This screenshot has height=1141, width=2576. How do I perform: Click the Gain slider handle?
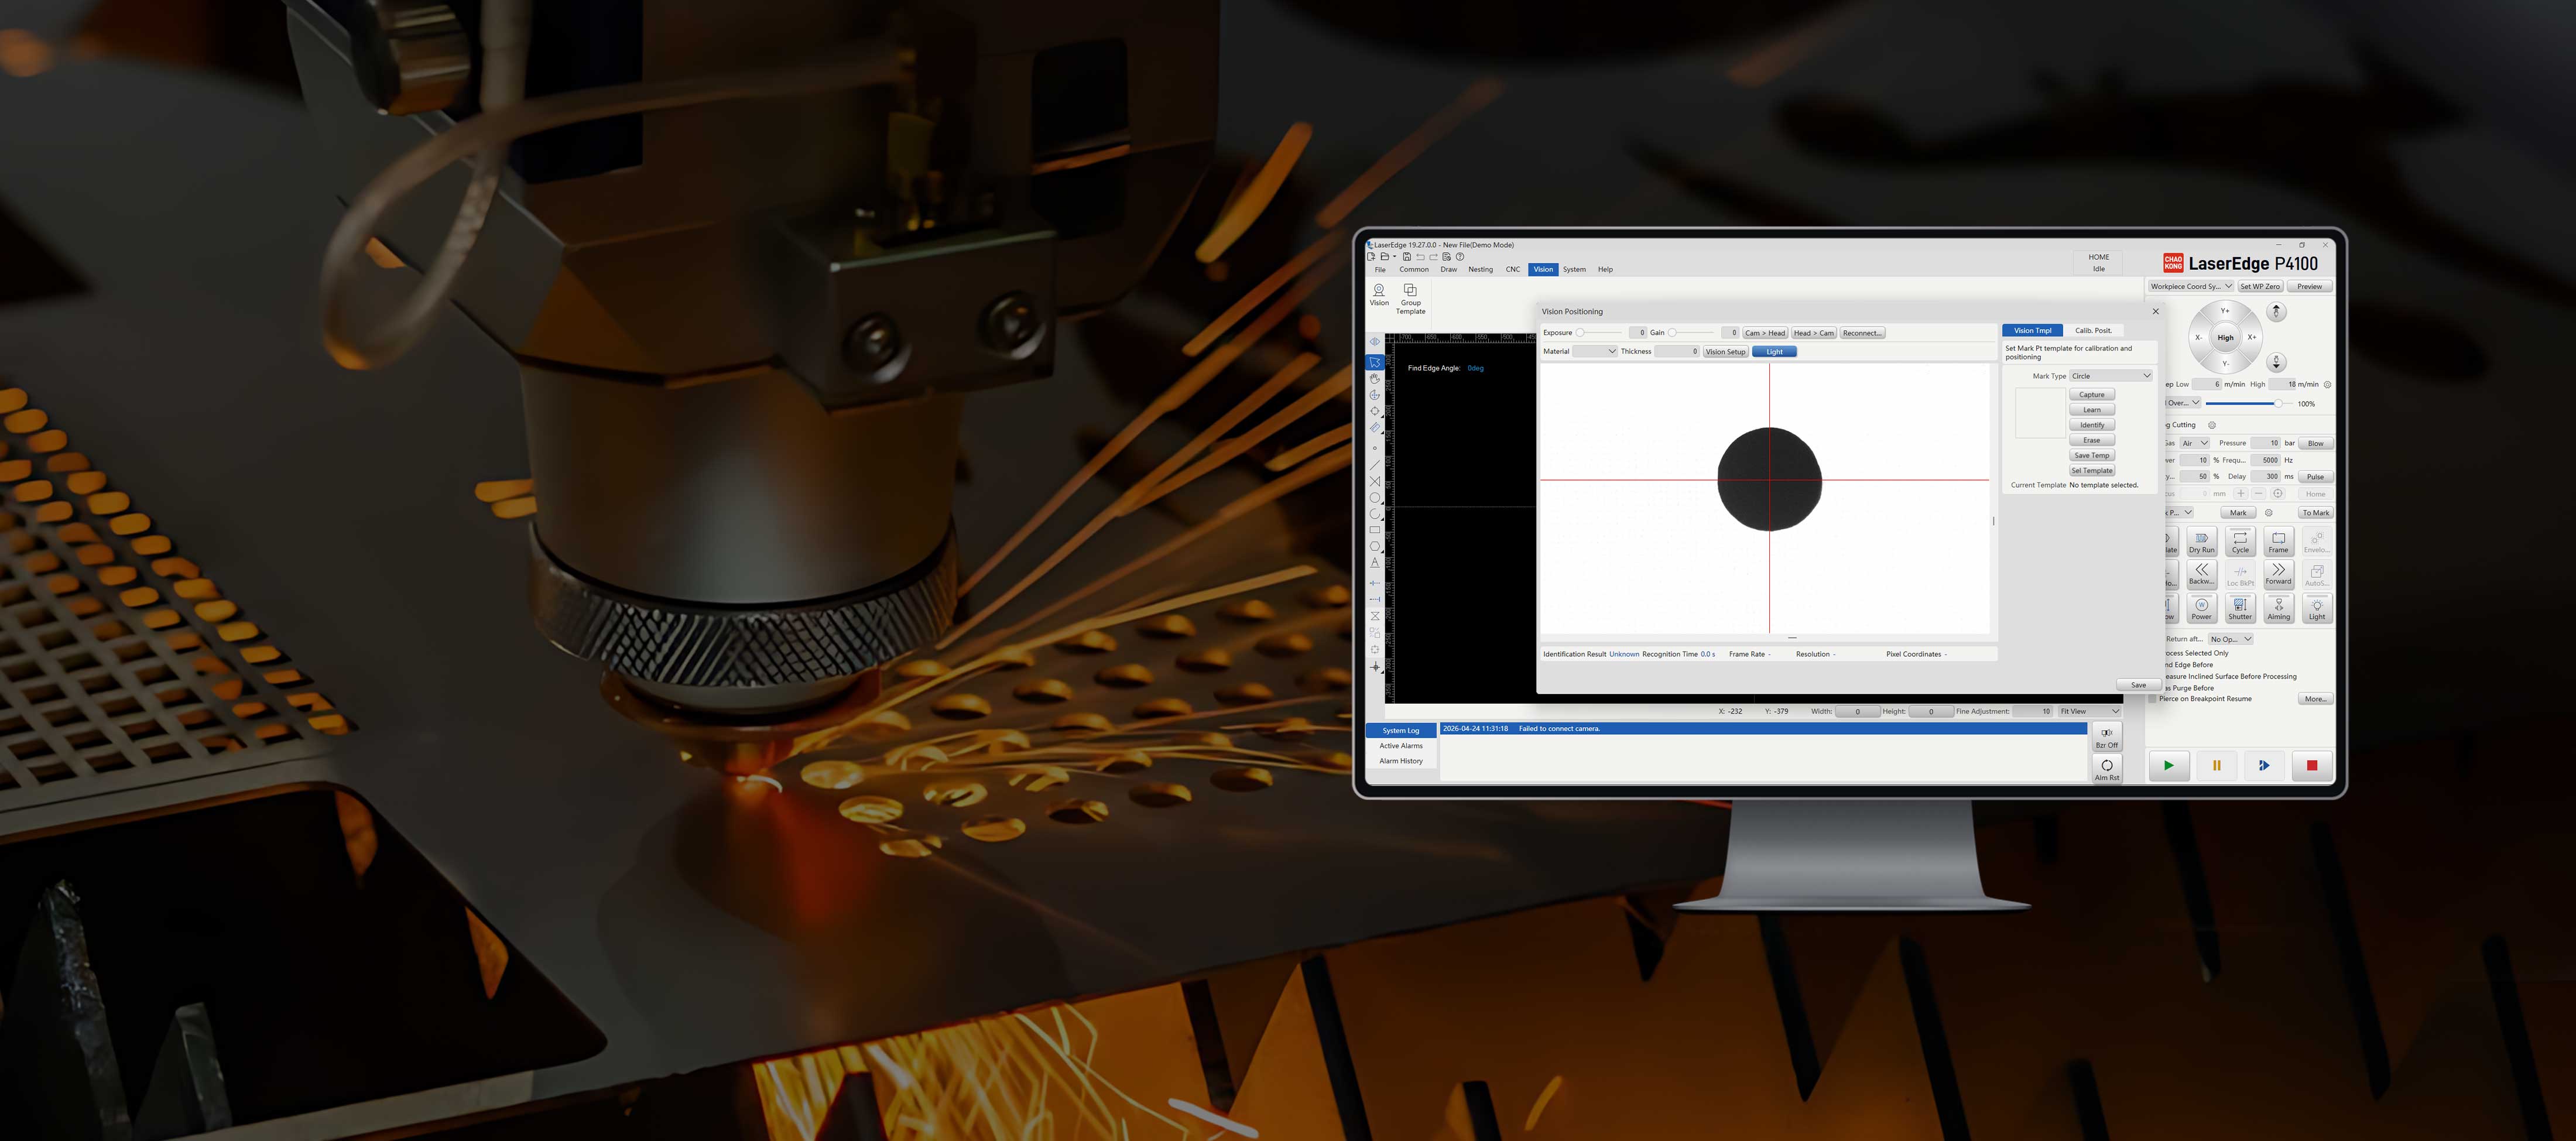tap(1672, 333)
